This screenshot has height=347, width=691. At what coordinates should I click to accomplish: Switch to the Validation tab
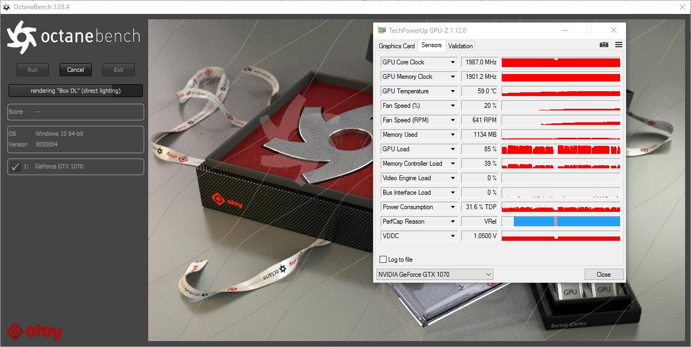(461, 46)
